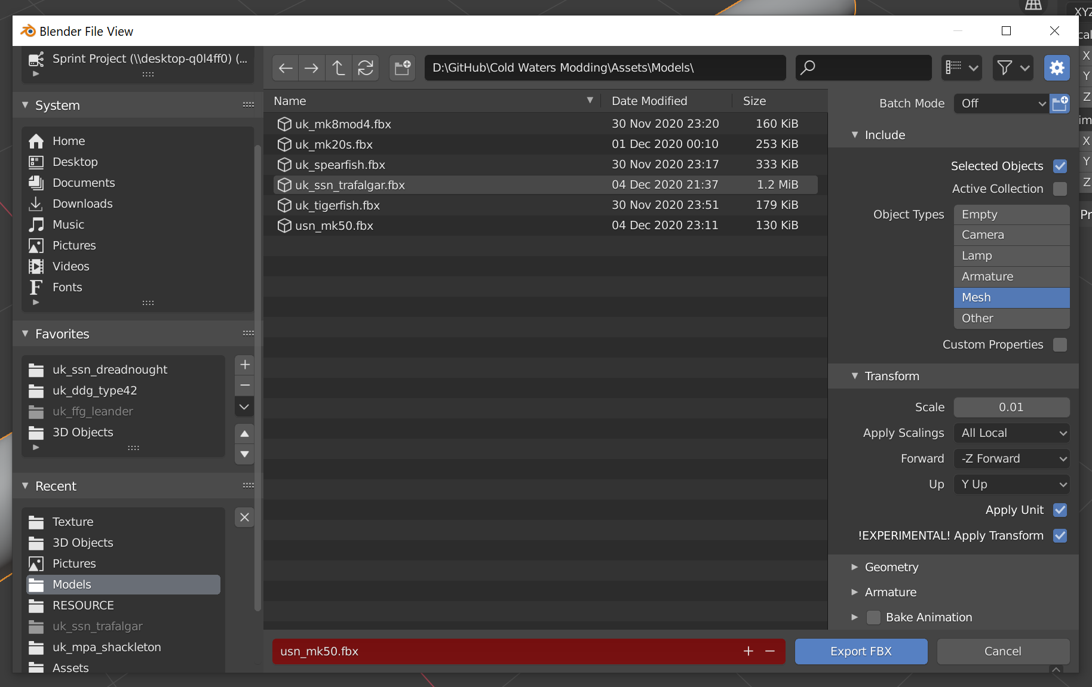Screen dimensions: 1092x687
Task: Enable Bake Animation checkbox
Action: point(874,617)
